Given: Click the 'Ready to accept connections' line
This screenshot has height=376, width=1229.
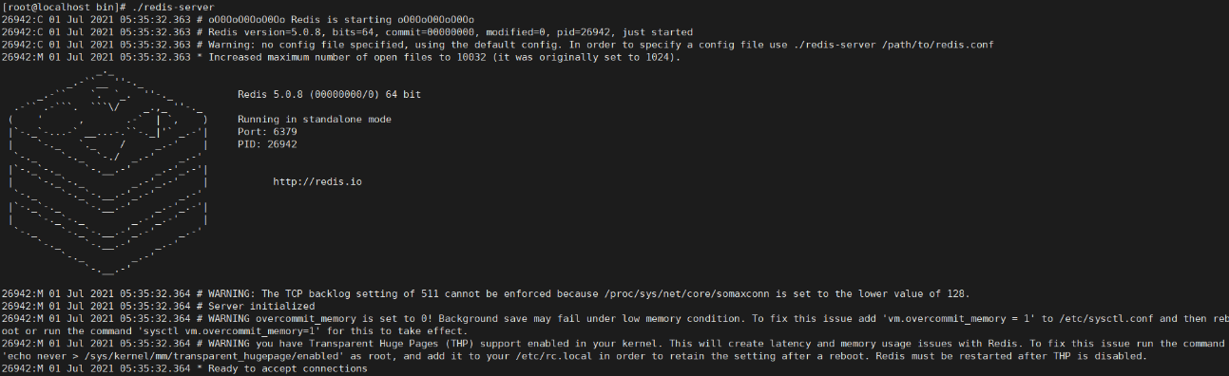Looking at the screenshot, I should [x=184, y=368].
